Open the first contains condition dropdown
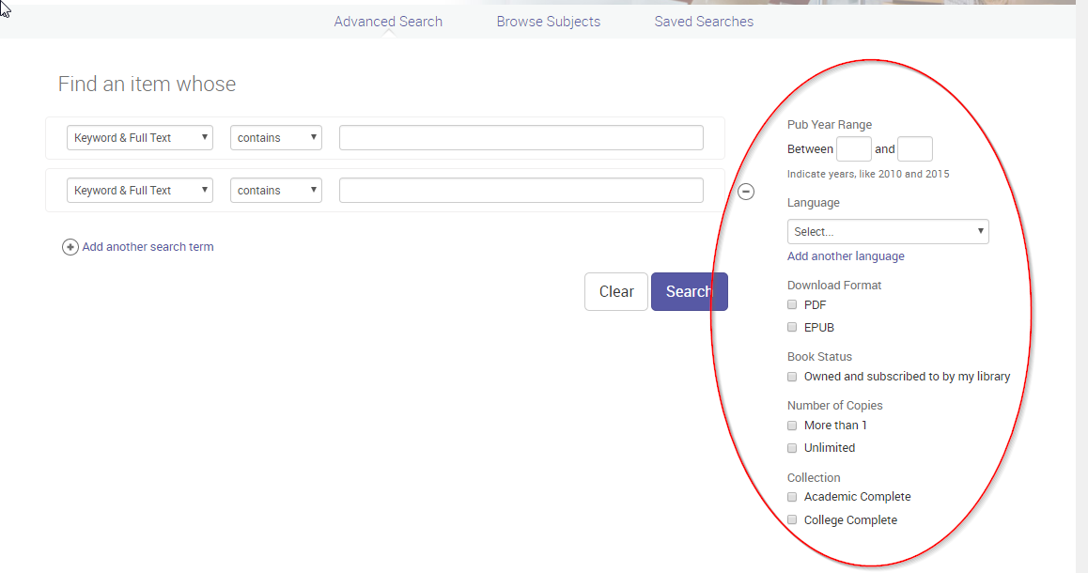Image resolution: width=1088 pixels, height=573 pixels. (275, 137)
